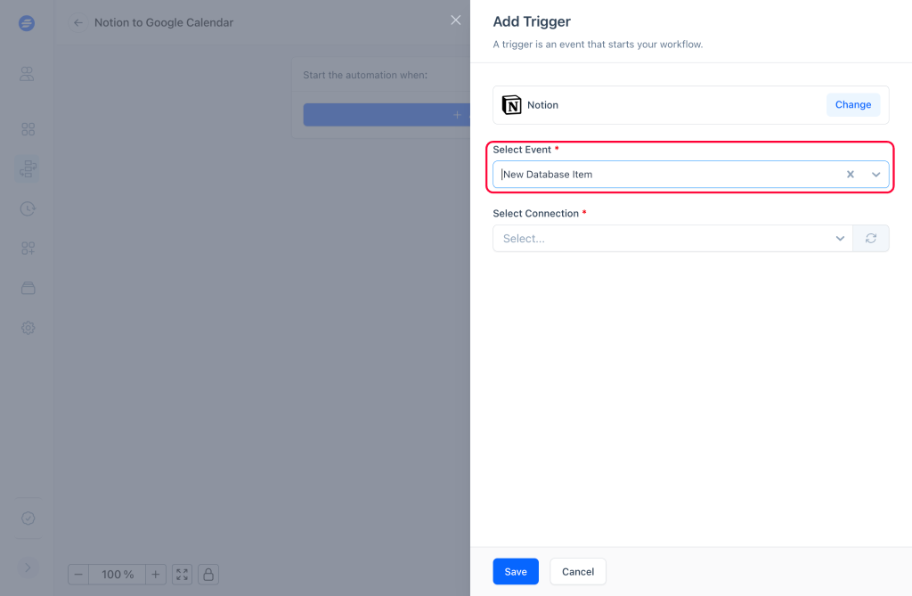912x596 pixels.
Task: Open the contacts icon in left sidebar
Action: click(x=28, y=74)
